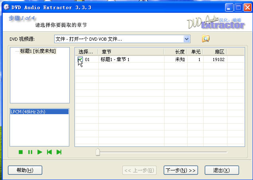
Task: Click the 未知 length cell
Action: [180, 59]
